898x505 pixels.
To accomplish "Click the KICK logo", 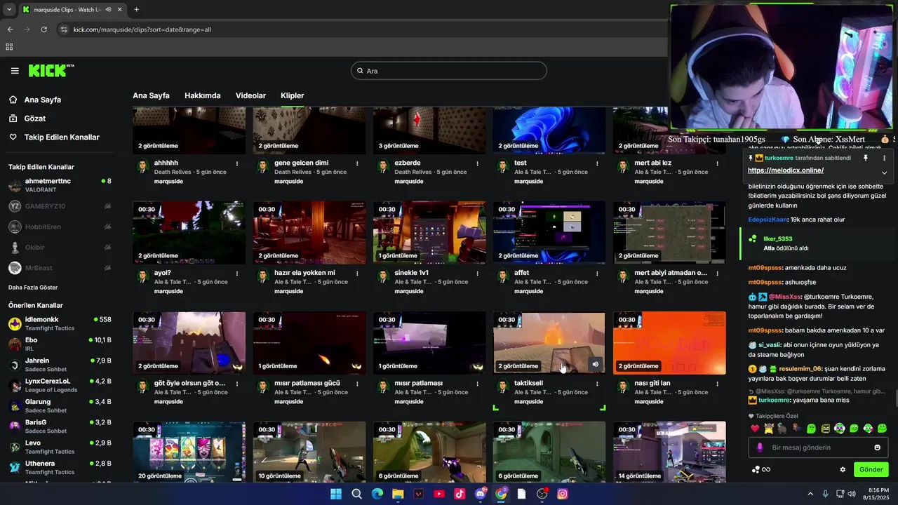I will (x=51, y=70).
